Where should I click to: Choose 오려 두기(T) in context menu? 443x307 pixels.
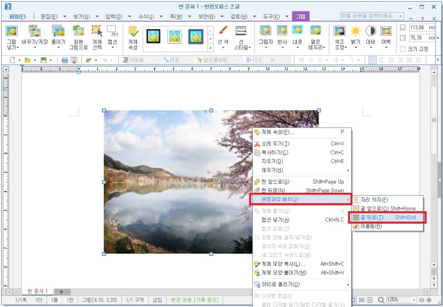coord(302,143)
